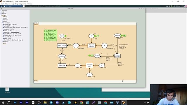Select the Reciever Packet transition
This screenshot has width=187, height=105.
tap(117, 56)
